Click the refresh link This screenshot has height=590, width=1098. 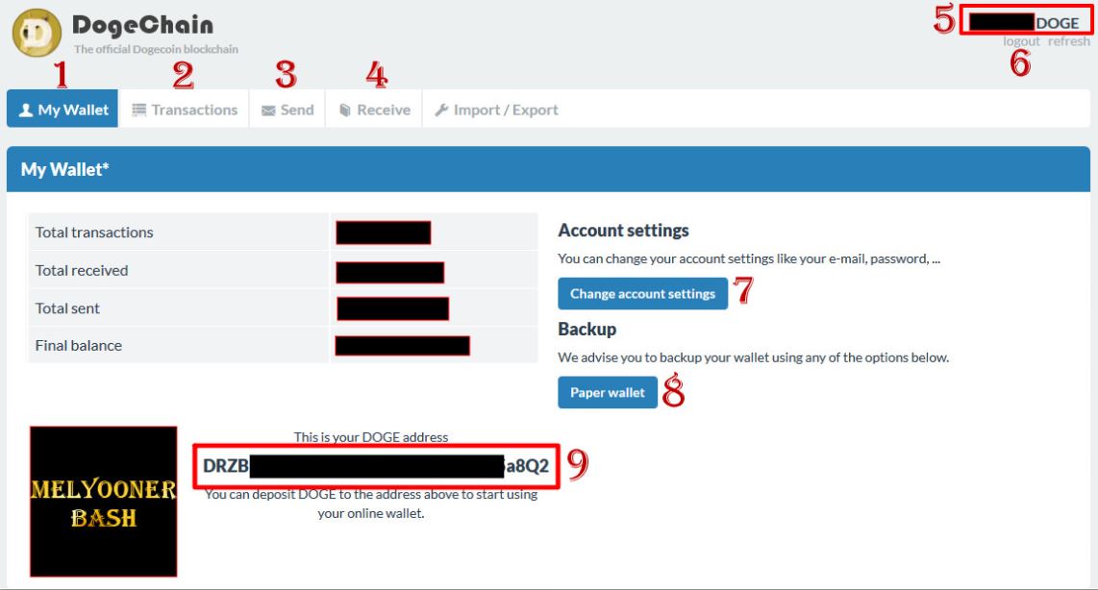(x=1068, y=41)
